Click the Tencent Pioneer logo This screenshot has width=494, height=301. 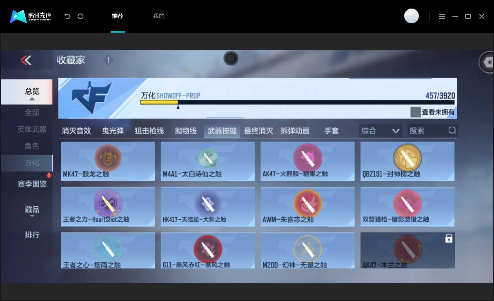click(x=31, y=16)
